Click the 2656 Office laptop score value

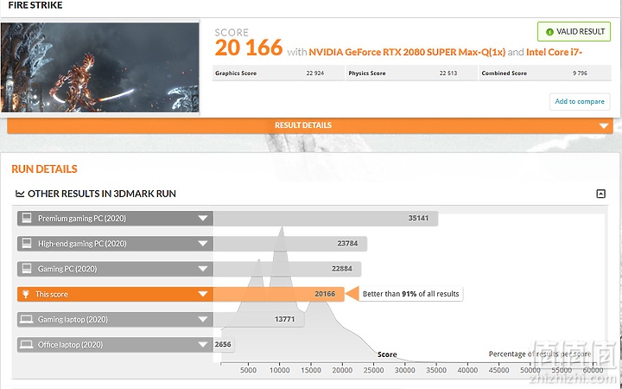(223, 345)
